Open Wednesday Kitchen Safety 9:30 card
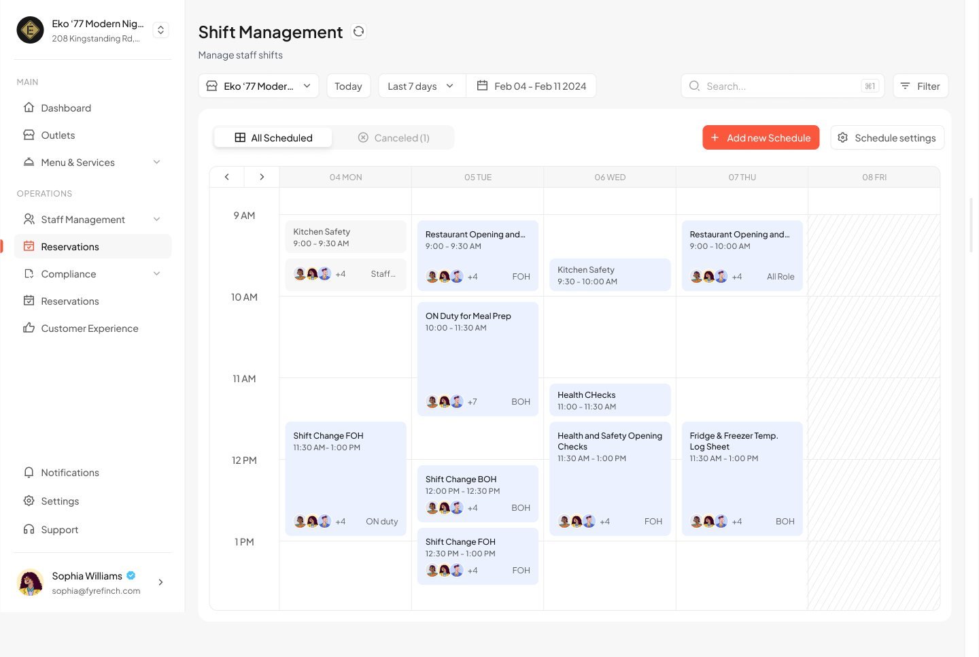The height and width of the screenshot is (657, 979). point(610,275)
